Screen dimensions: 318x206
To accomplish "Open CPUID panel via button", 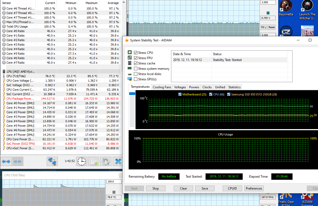I will [x=232, y=188].
